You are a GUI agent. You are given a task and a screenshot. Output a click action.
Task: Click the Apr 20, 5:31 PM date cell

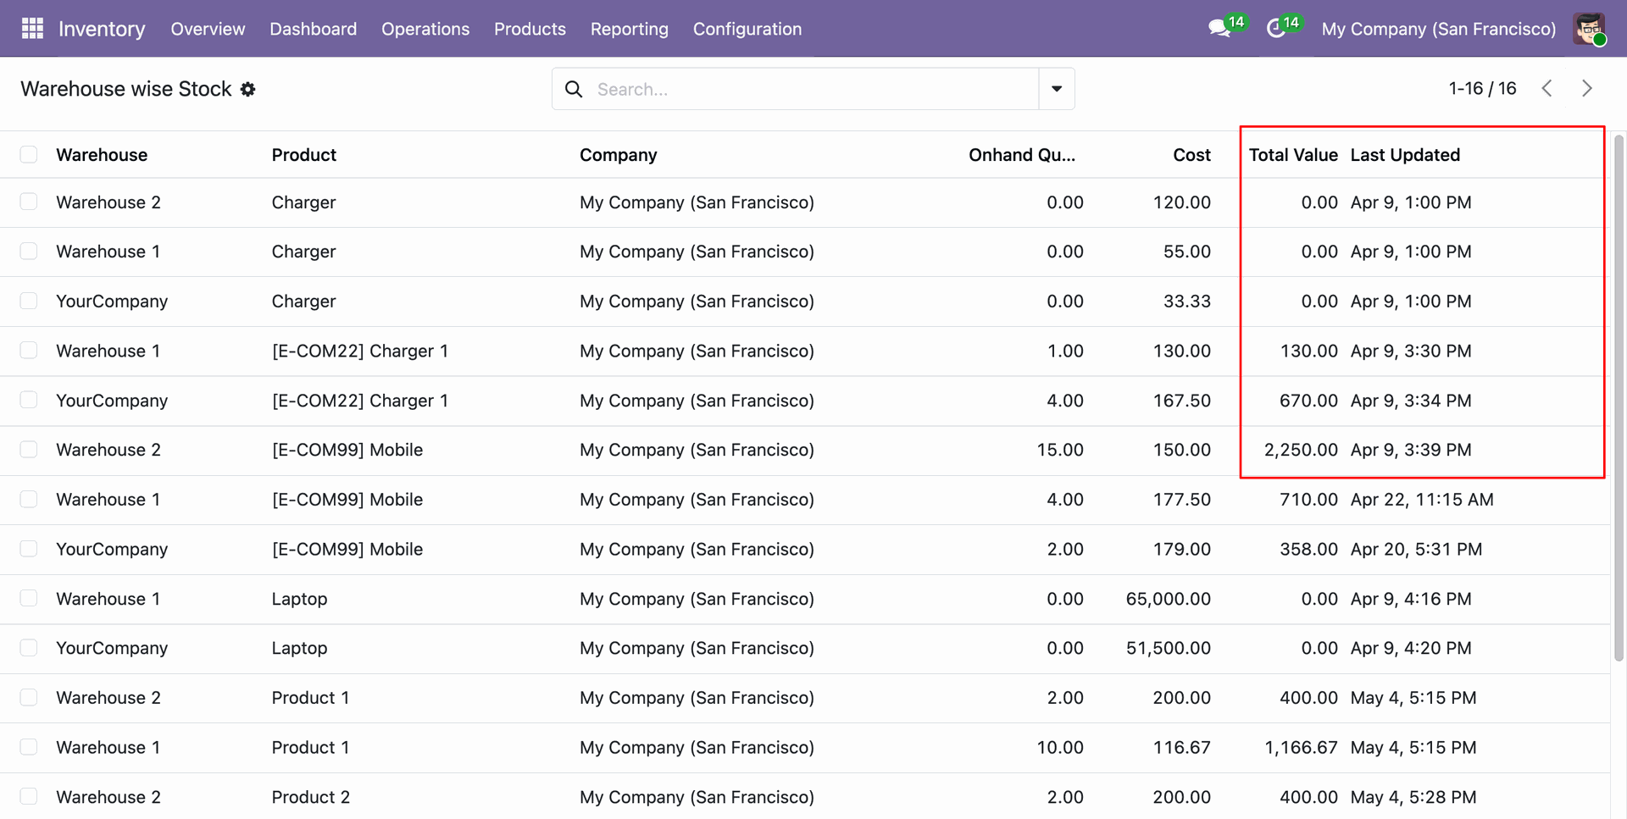[1416, 549]
